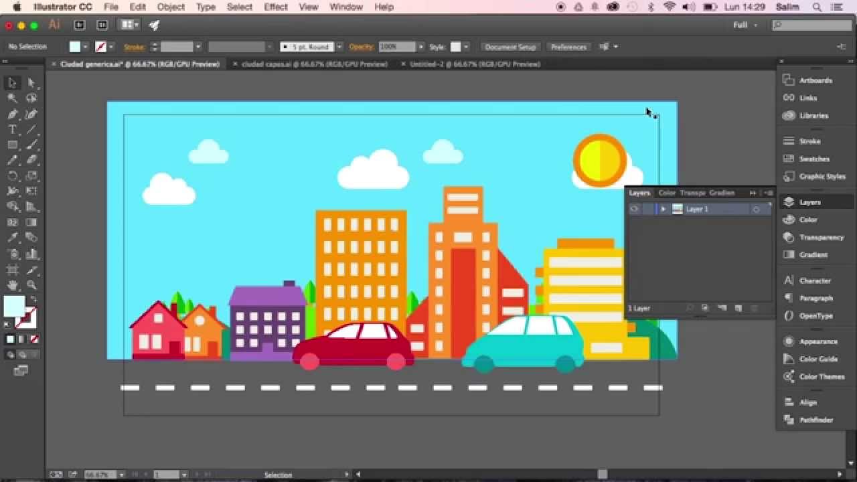Toggle the lock column for Layer 1

pyautogui.click(x=647, y=209)
